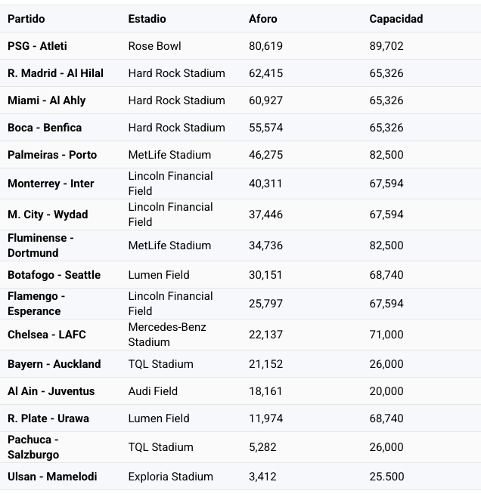Click the Exploria Stadium cell
481x494 pixels.
[170, 477]
